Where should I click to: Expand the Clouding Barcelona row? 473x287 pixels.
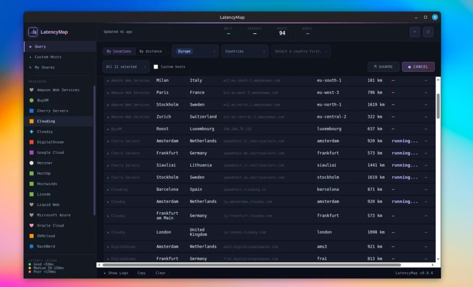[x=108, y=189]
